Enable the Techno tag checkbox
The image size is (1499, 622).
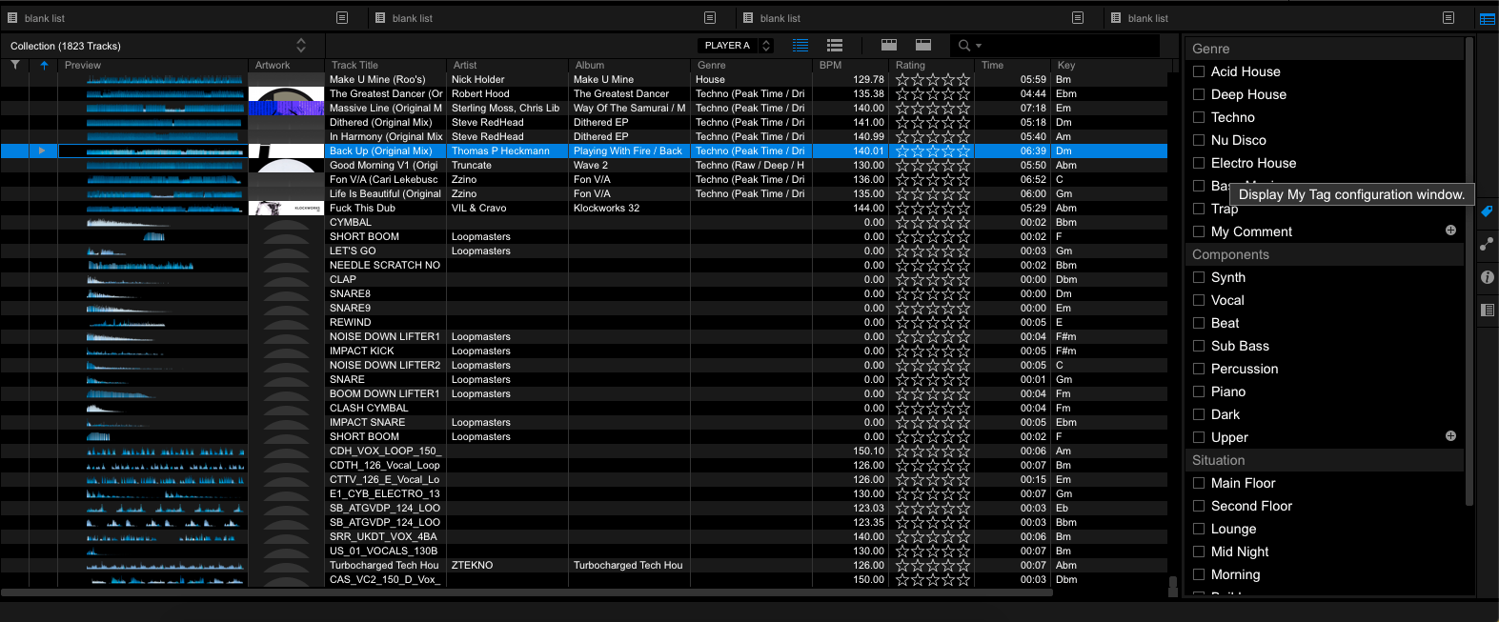point(1199,117)
